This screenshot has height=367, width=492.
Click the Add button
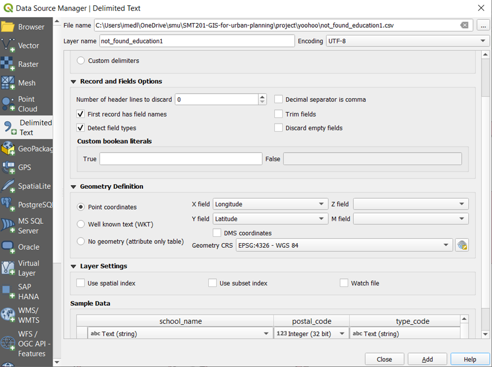(427, 359)
